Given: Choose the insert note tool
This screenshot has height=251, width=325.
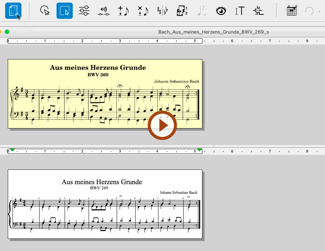Looking at the screenshot, I should 123,11.
